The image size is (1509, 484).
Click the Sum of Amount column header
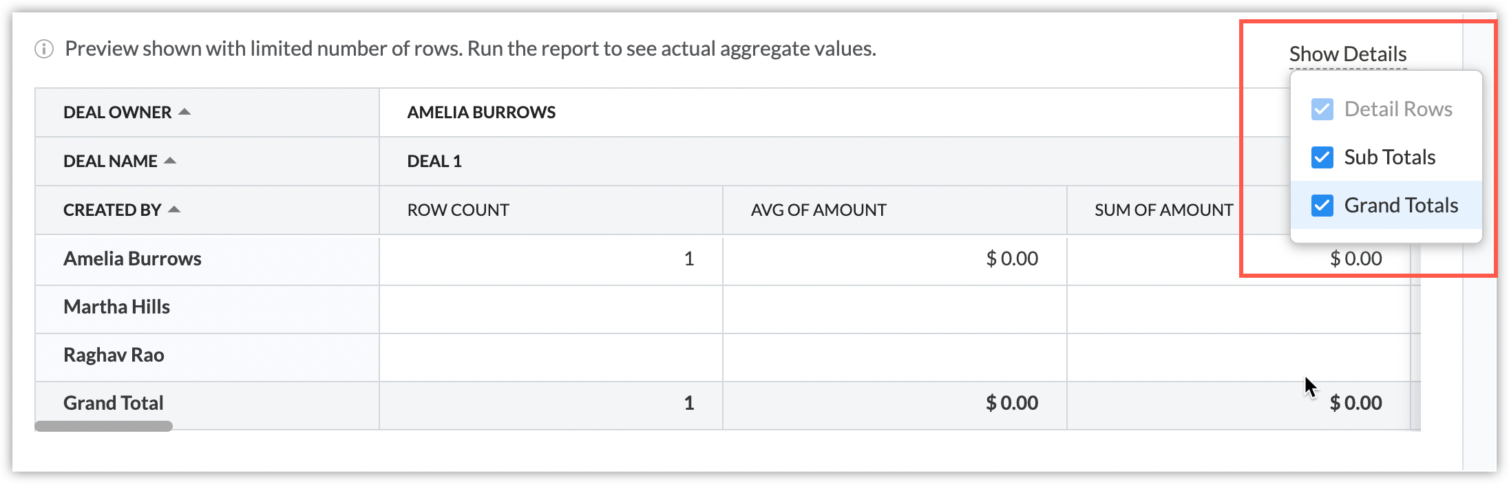coord(1163,210)
